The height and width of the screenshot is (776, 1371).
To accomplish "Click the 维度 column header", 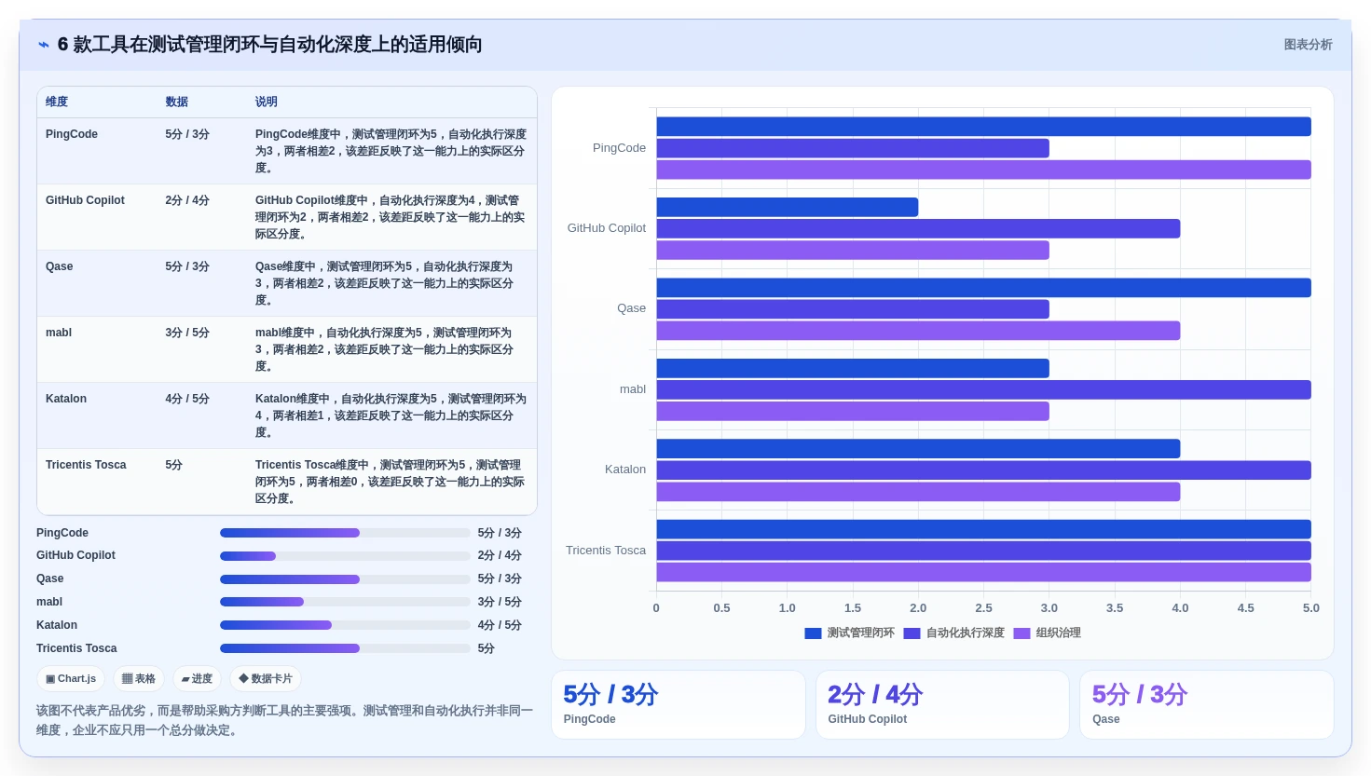I will (x=57, y=102).
